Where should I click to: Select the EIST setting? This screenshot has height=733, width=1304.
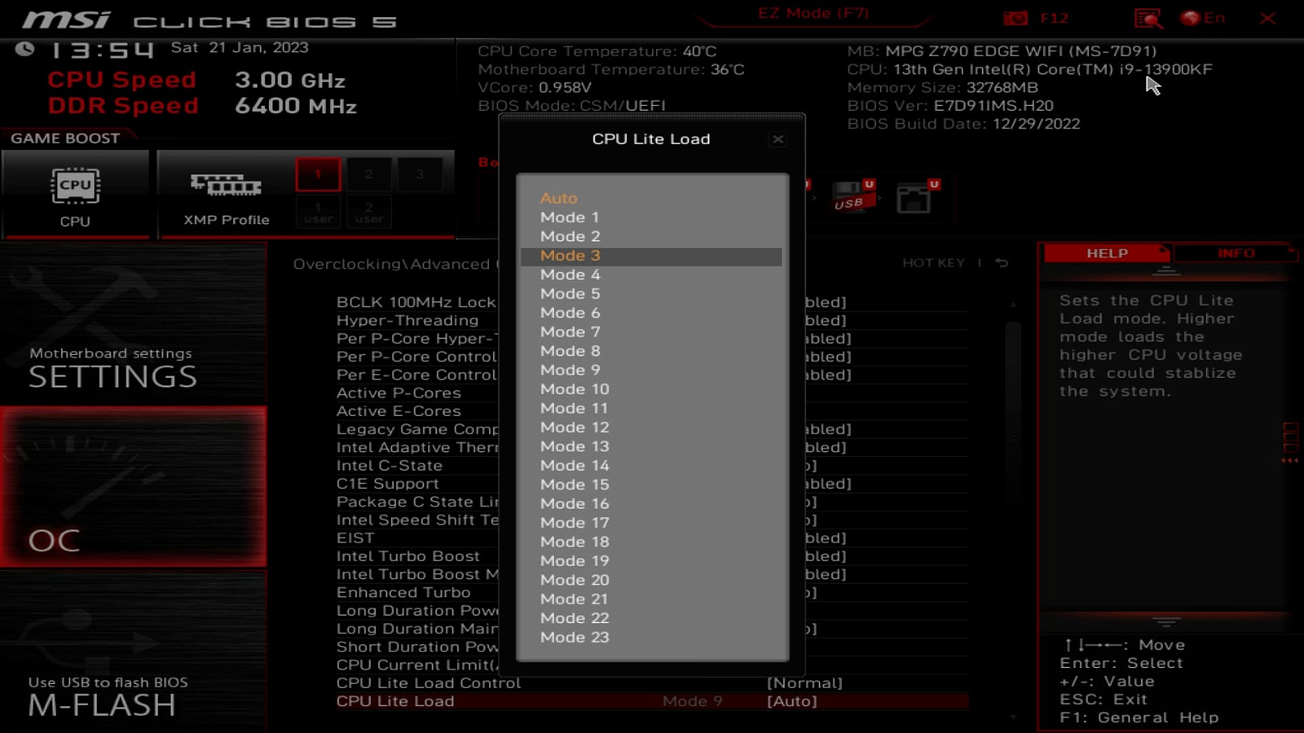pyautogui.click(x=355, y=538)
